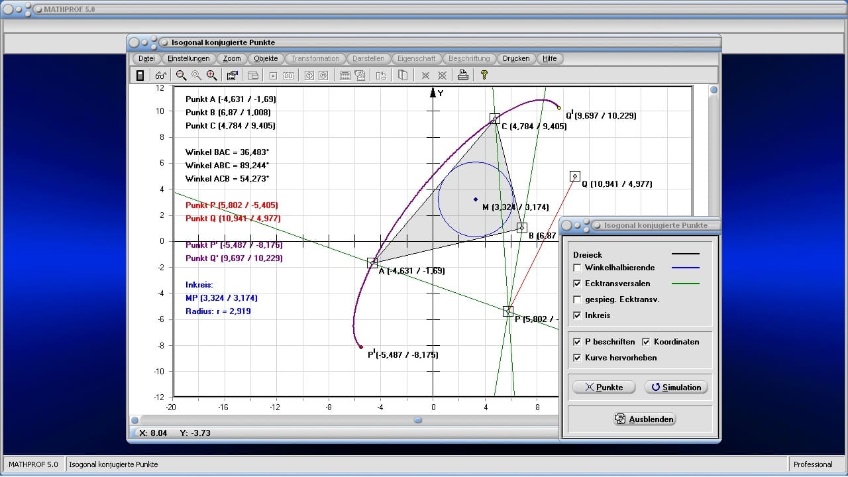848x477 pixels.
Task: Click the table with pencil icon
Action: (360, 76)
